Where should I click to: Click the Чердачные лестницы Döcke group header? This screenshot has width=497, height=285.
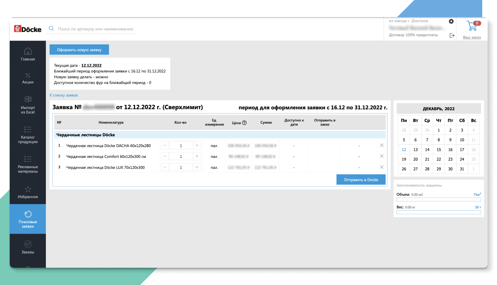[220, 135]
